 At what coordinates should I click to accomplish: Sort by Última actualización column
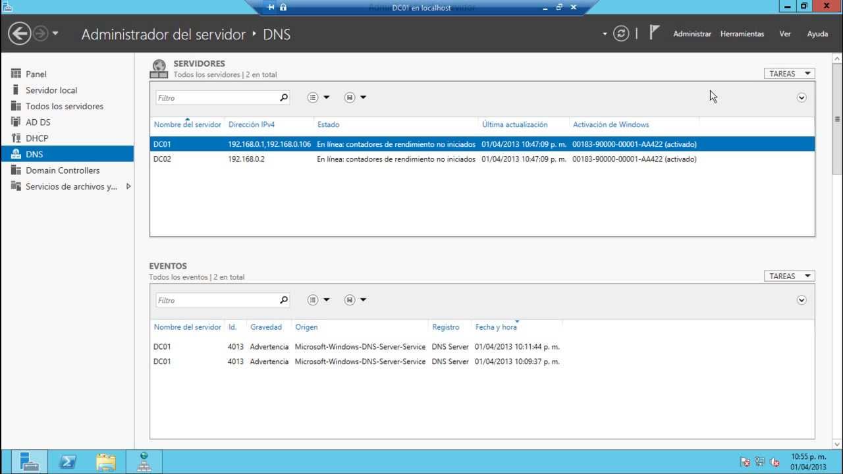tap(515, 124)
